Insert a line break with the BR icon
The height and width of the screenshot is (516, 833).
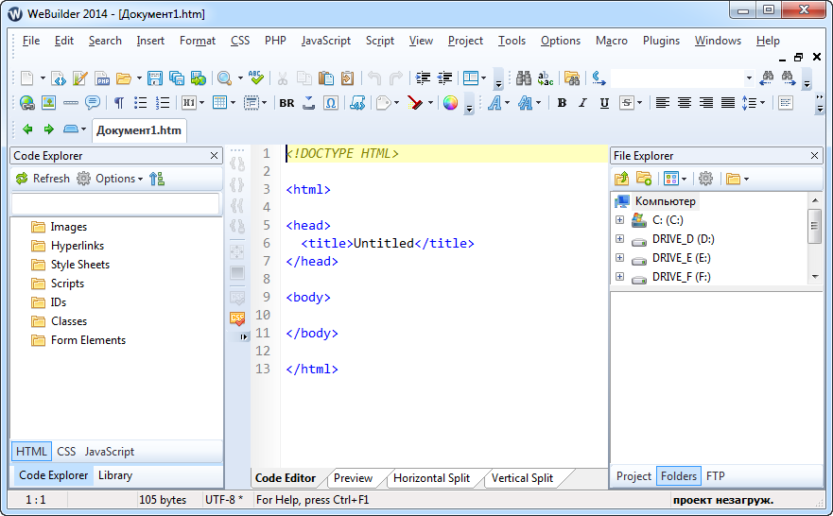pyautogui.click(x=286, y=103)
